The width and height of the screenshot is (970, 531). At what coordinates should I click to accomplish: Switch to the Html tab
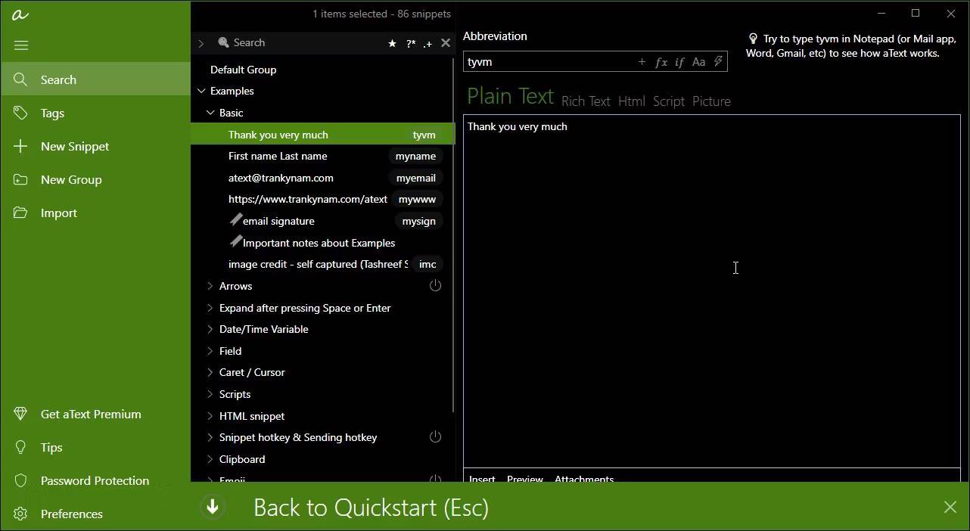click(x=631, y=101)
